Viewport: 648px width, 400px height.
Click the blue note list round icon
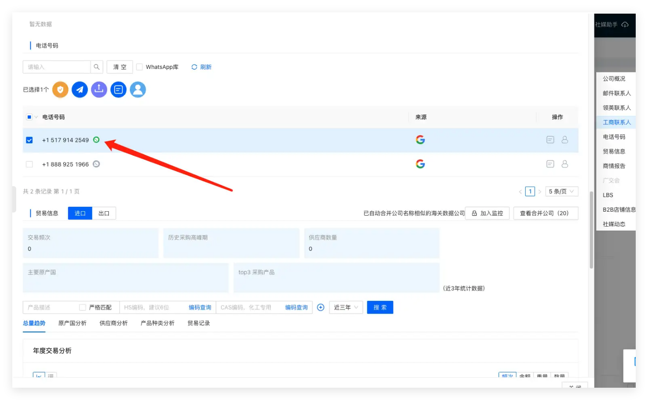click(x=118, y=90)
